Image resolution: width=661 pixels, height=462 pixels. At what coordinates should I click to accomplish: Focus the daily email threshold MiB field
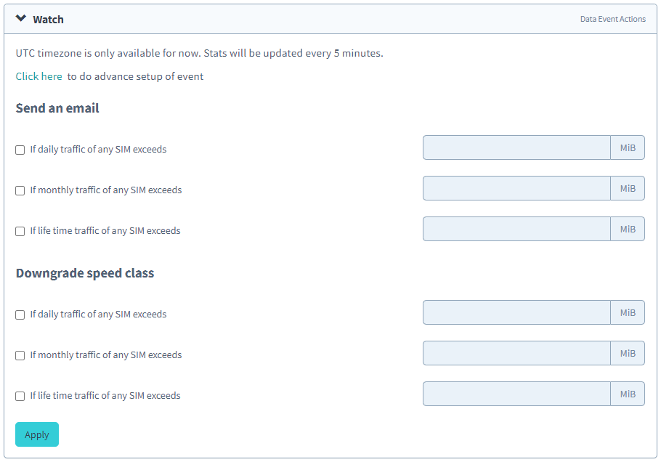click(x=516, y=147)
